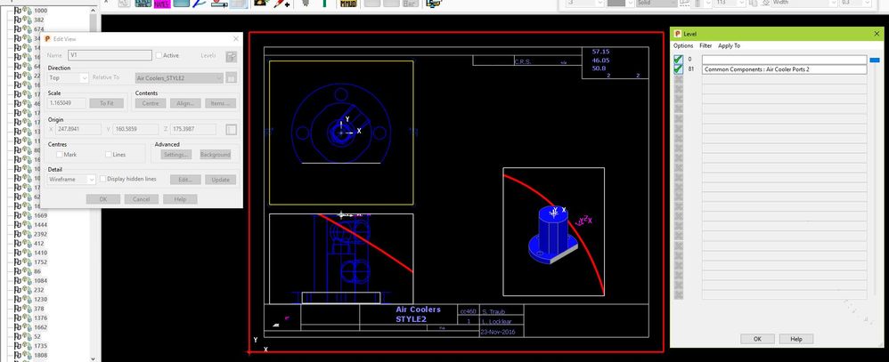Click the icon beside Air Coolers_STYLE2 dropdown
Screen dimensions: 889x362
tap(232, 77)
